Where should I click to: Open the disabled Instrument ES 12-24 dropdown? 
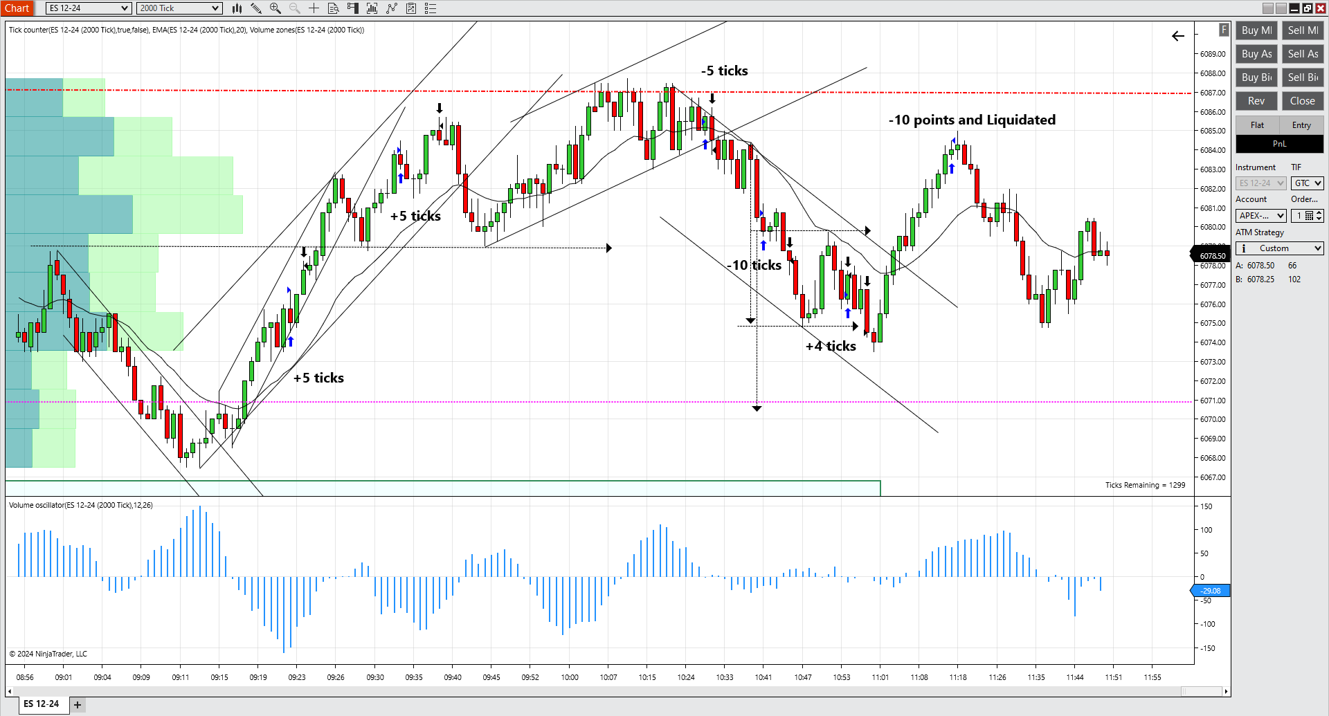coord(1260,183)
